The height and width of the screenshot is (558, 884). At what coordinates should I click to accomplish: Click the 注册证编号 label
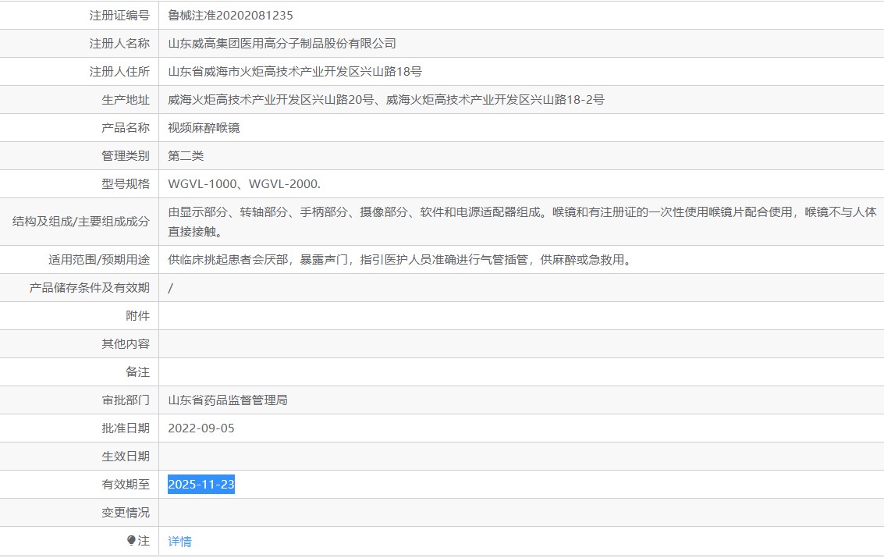tap(119, 16)
